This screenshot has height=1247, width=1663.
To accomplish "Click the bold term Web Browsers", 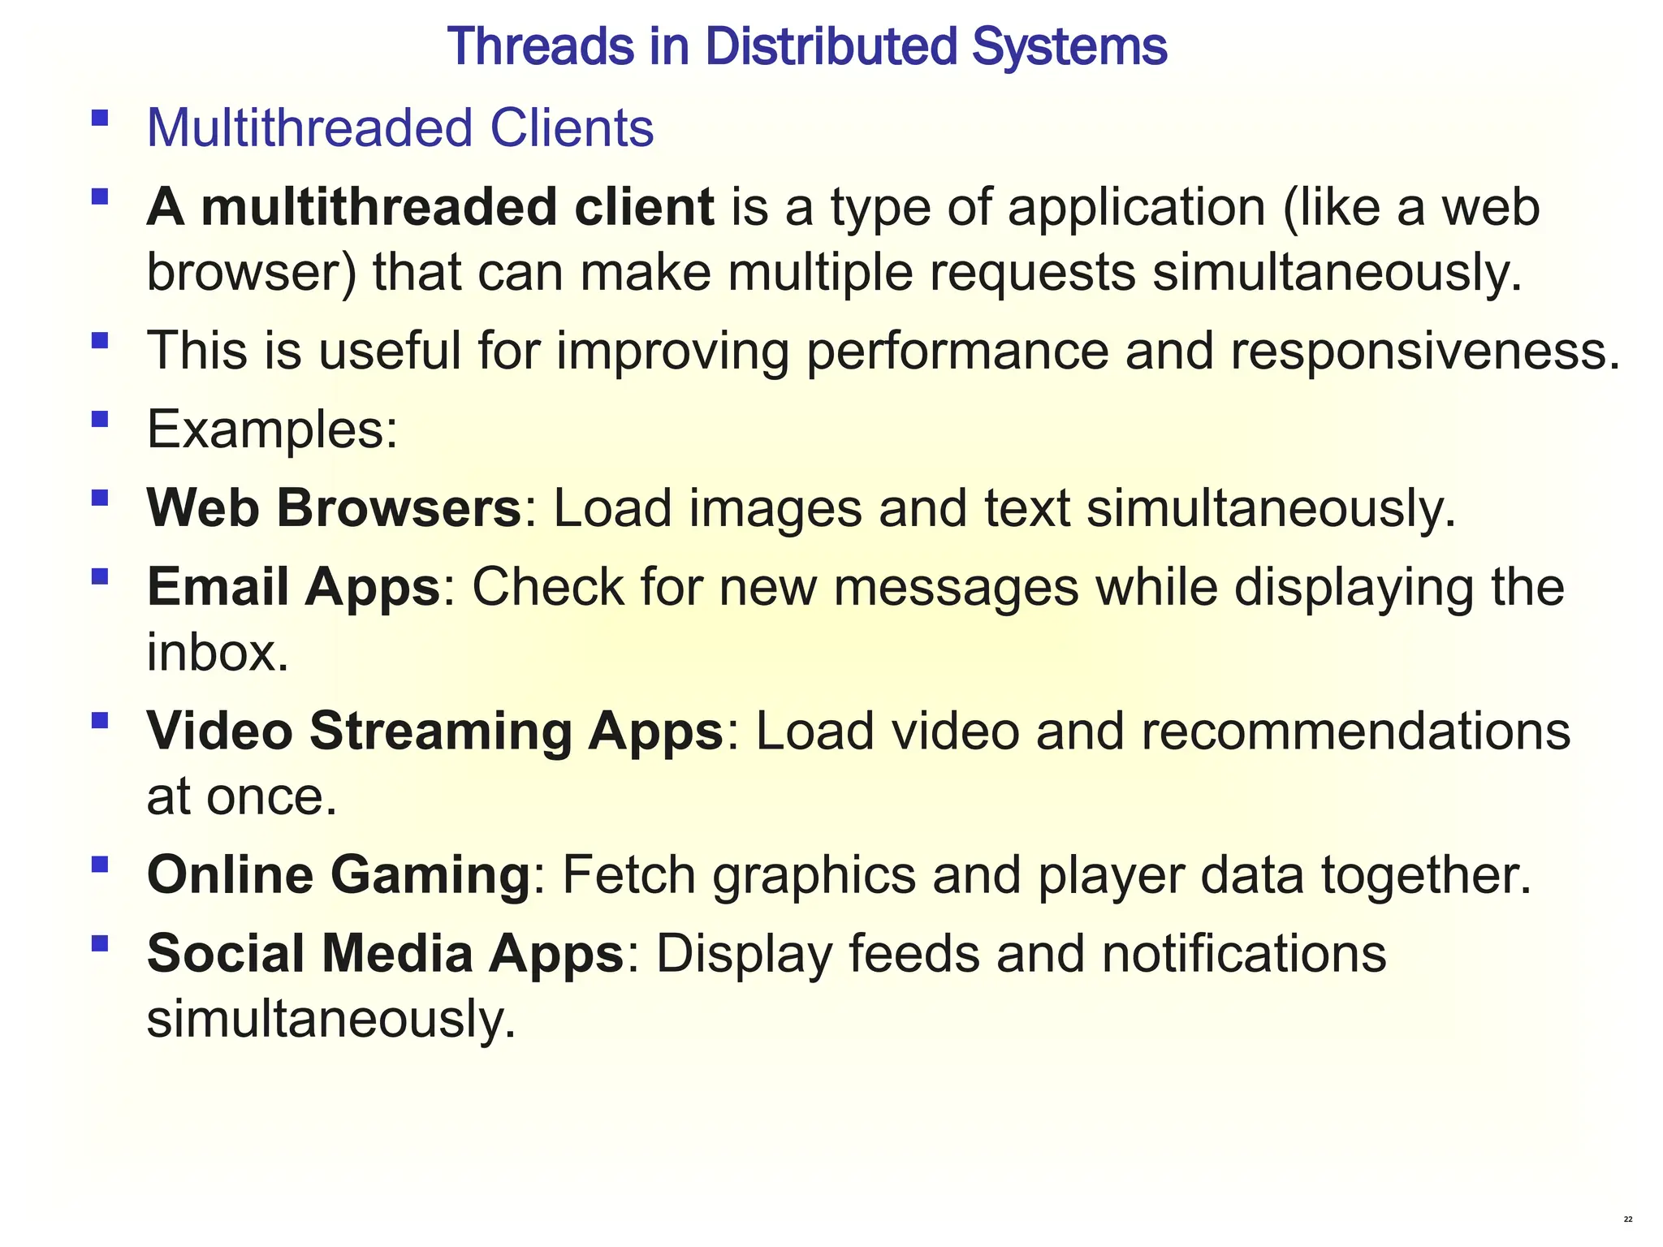I will pyautogui.click(x=334, y=508).
